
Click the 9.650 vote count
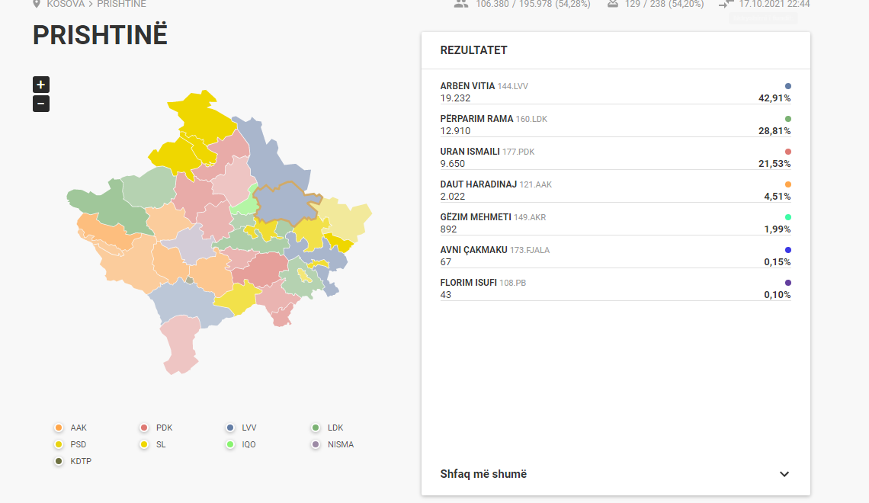tap(452, 163)
